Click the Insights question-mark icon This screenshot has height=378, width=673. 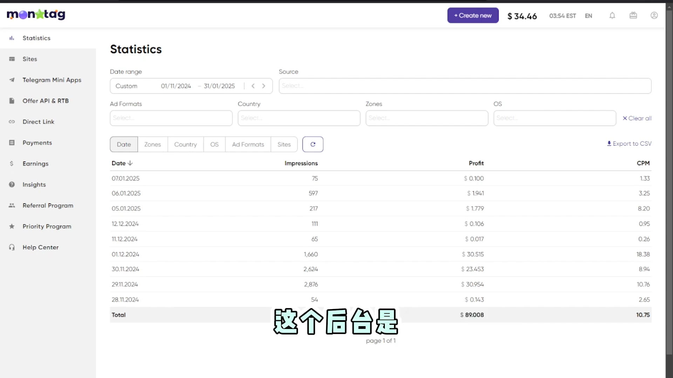point(12,184)
